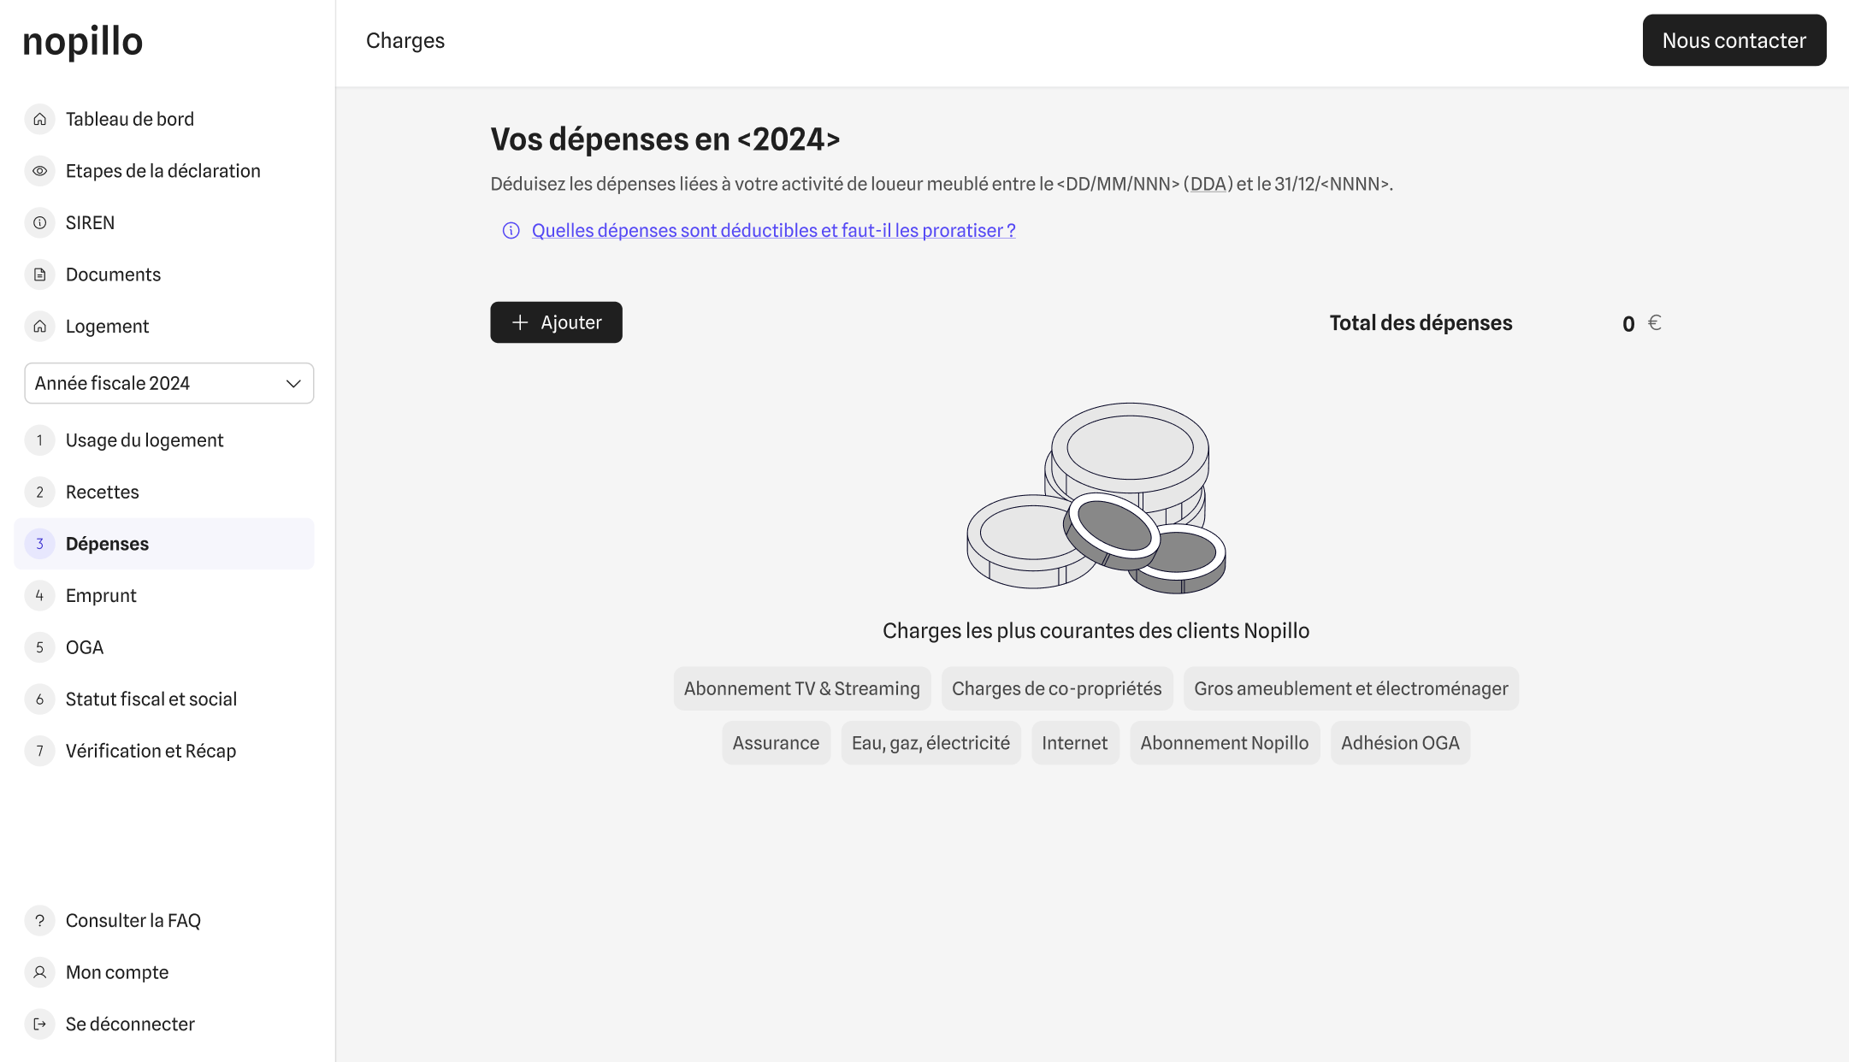Click the Documents file icon
1849x1062 pixels.
point(39,274)
